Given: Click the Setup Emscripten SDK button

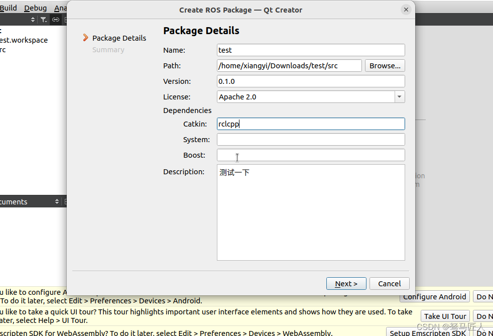Looking at the screenshot, I should (x=427, y=332).
